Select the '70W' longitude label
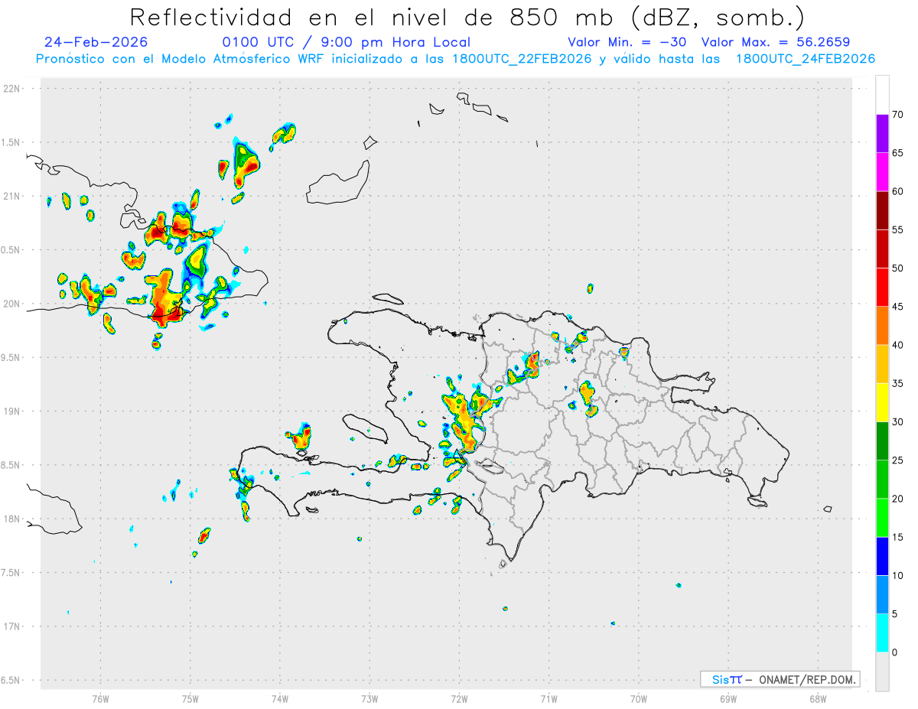 (639, 698)
